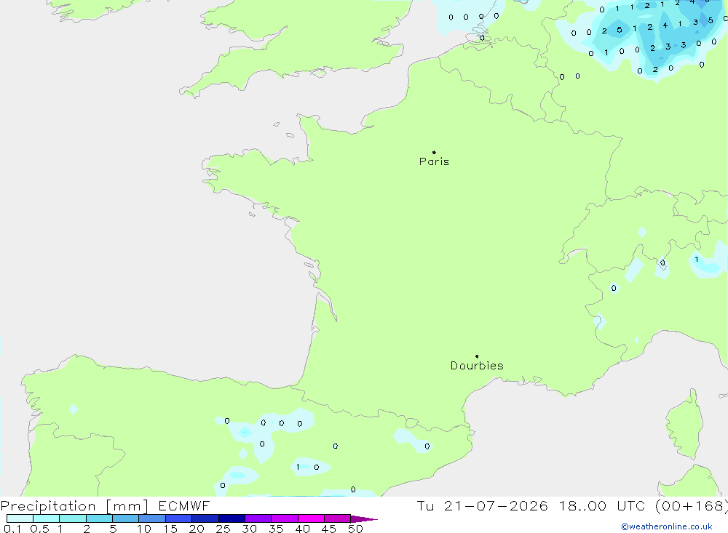Click the legend value '0.1'
This screenshot has height=533, width=728.
pyautogui.click(x=12, y=529)
